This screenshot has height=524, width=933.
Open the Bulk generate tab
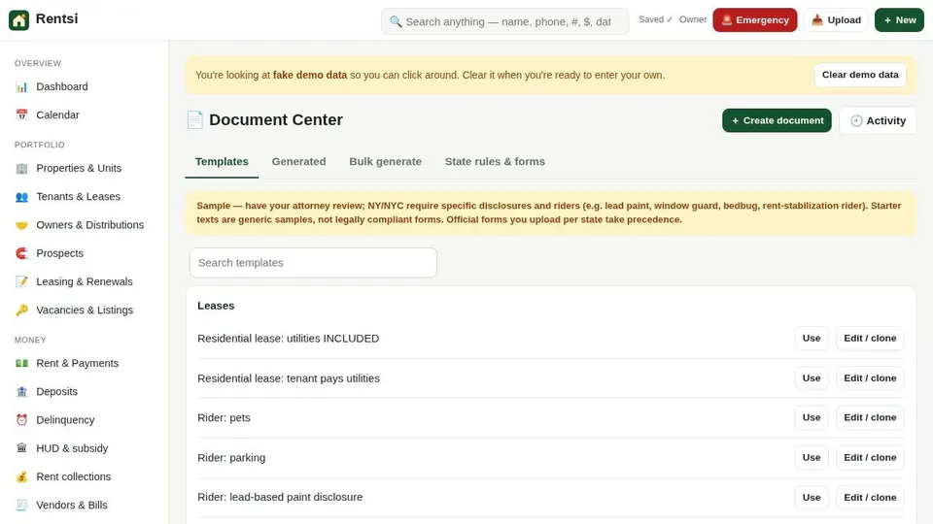click(x=386, y=162)
